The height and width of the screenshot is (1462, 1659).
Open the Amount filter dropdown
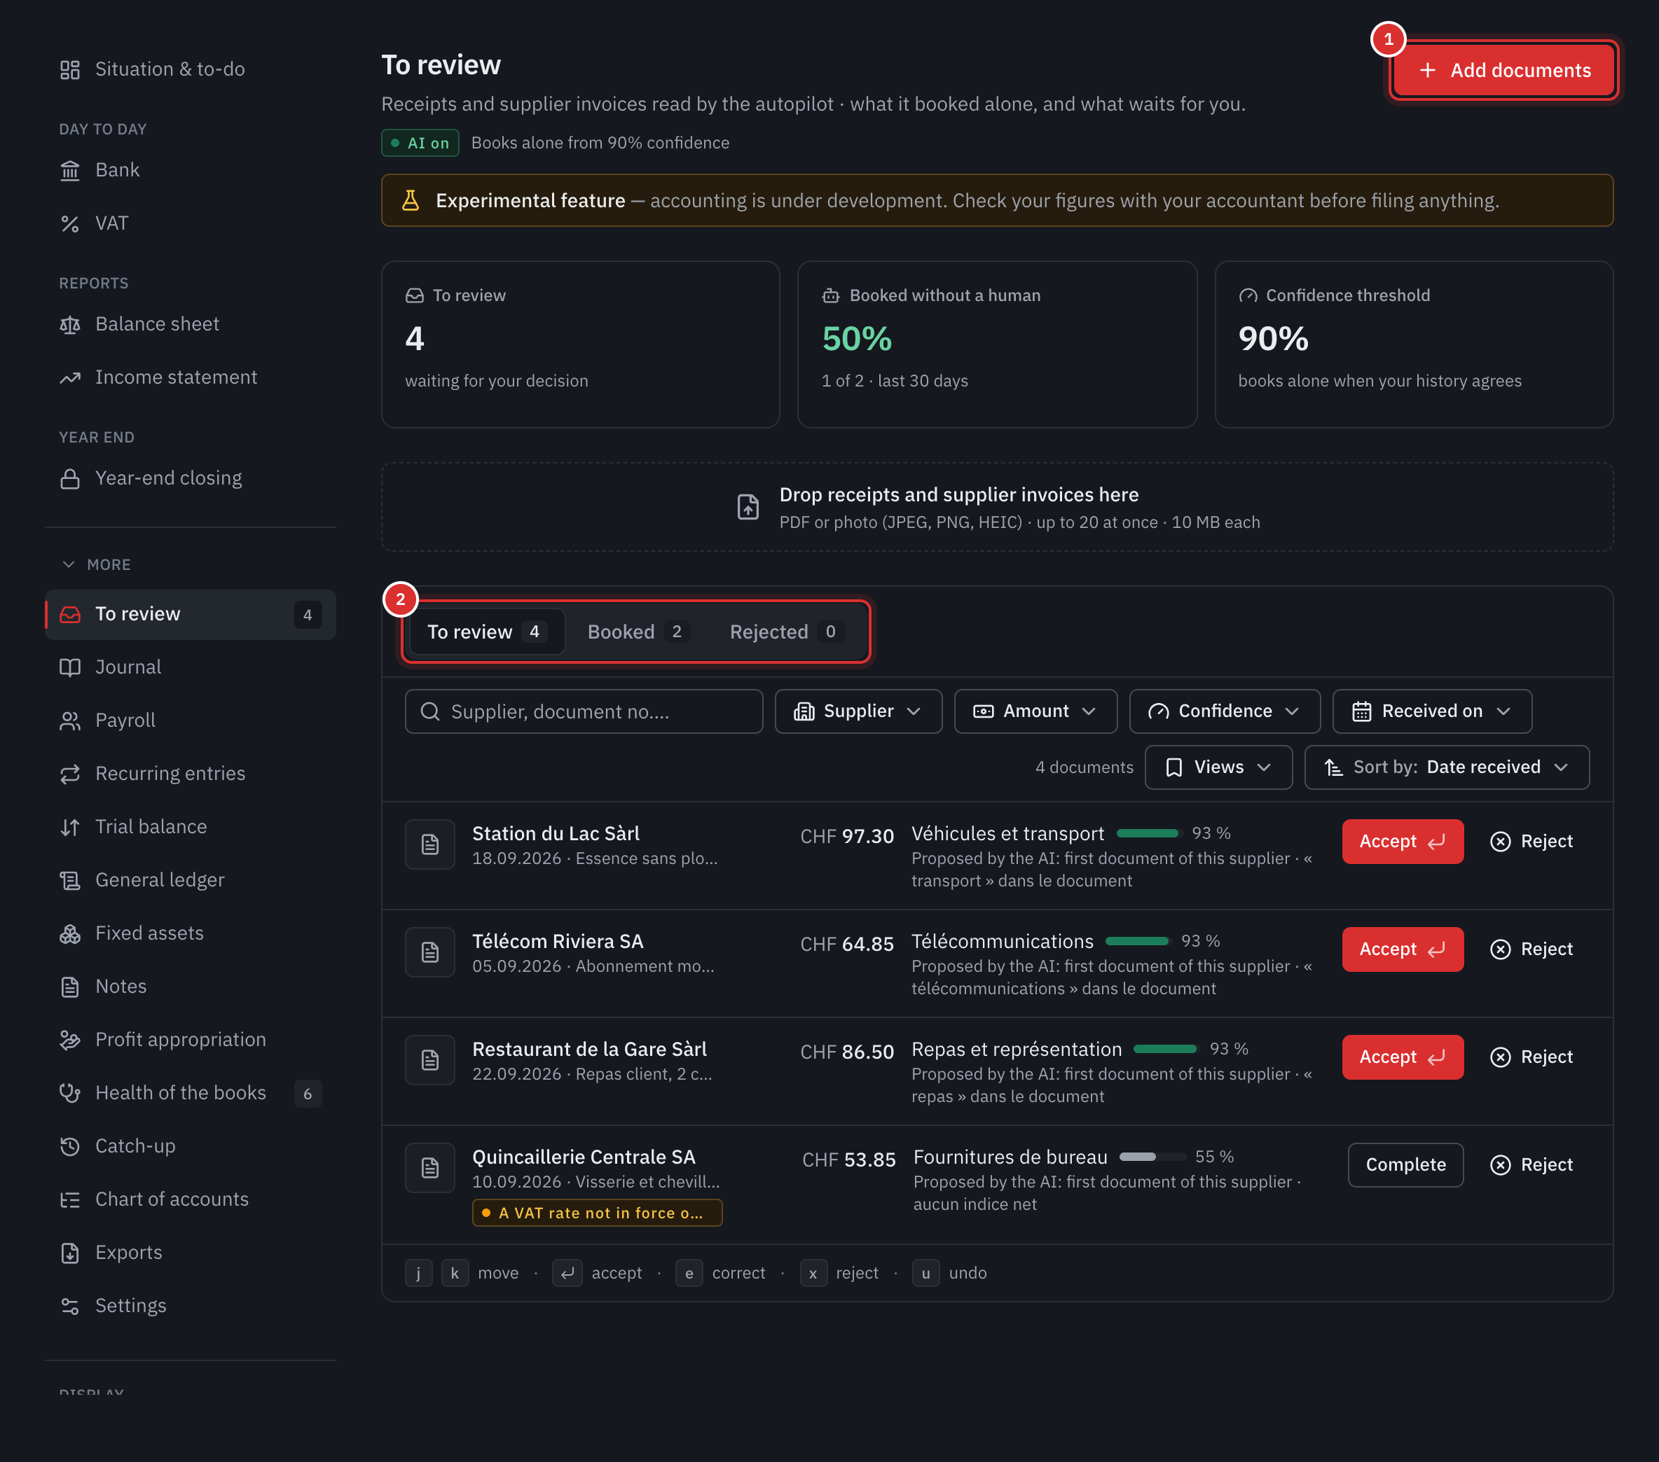pyautogui.click(x=1035, y=711)
